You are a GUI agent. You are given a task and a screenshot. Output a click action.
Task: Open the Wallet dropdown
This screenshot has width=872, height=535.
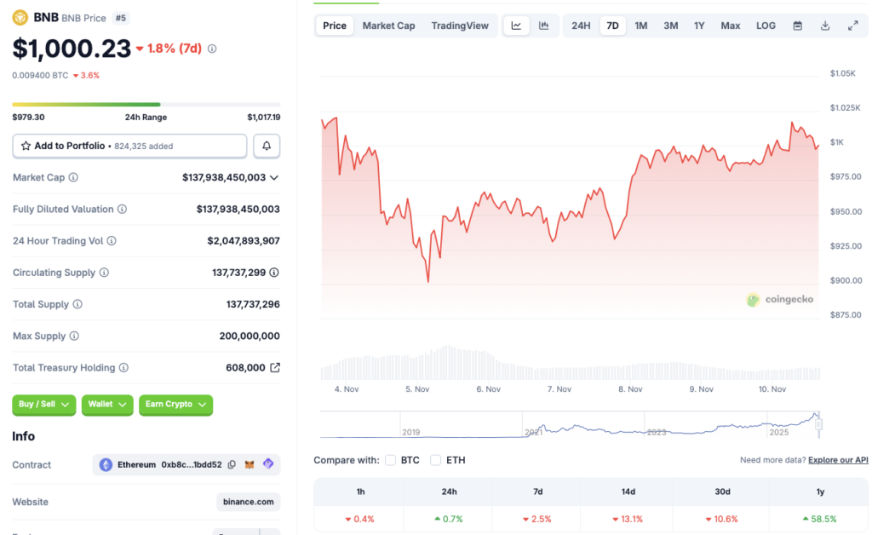(x=106, y=405)
